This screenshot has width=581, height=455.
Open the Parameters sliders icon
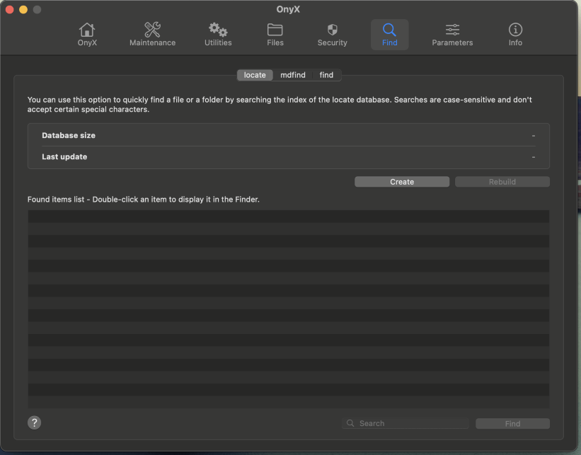[451, 34]
